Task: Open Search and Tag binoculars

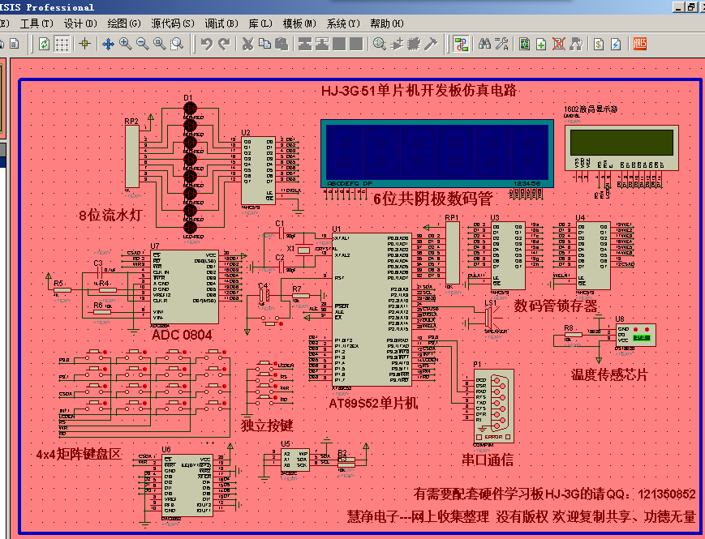Action: 484,44
